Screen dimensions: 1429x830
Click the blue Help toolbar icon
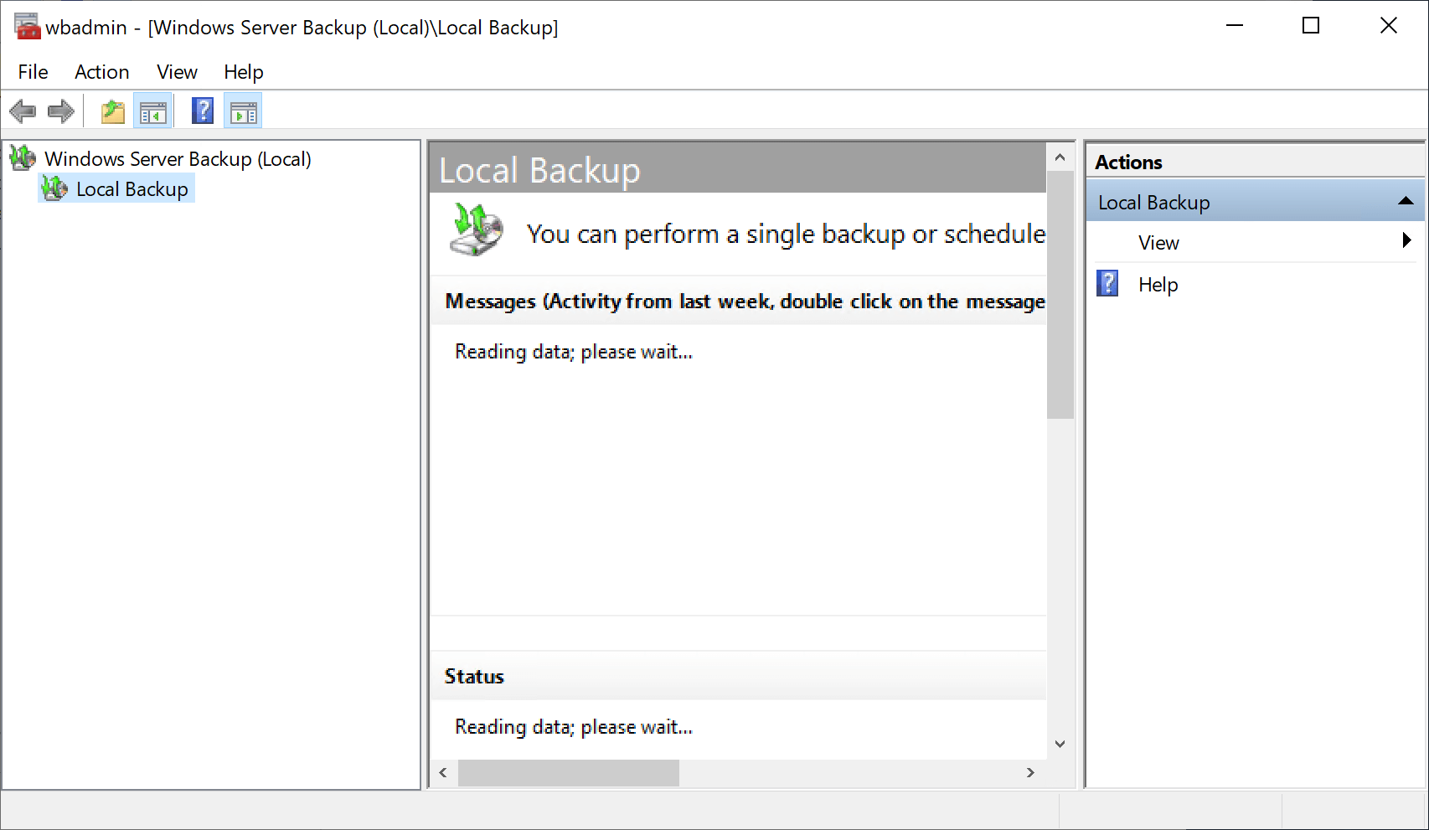203,111
